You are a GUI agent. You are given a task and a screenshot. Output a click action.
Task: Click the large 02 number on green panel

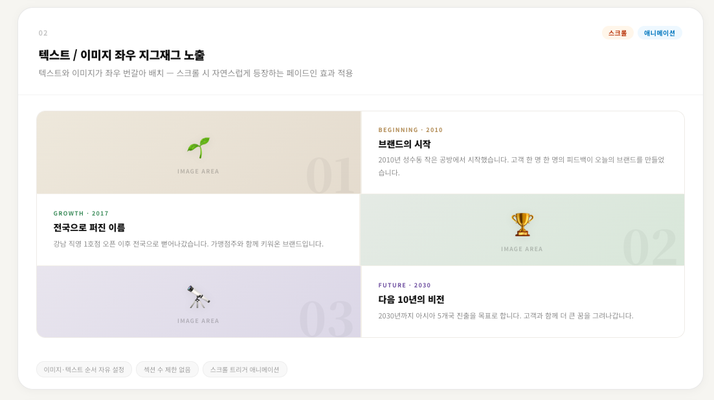pyautogui.click(x=650, y=247)
